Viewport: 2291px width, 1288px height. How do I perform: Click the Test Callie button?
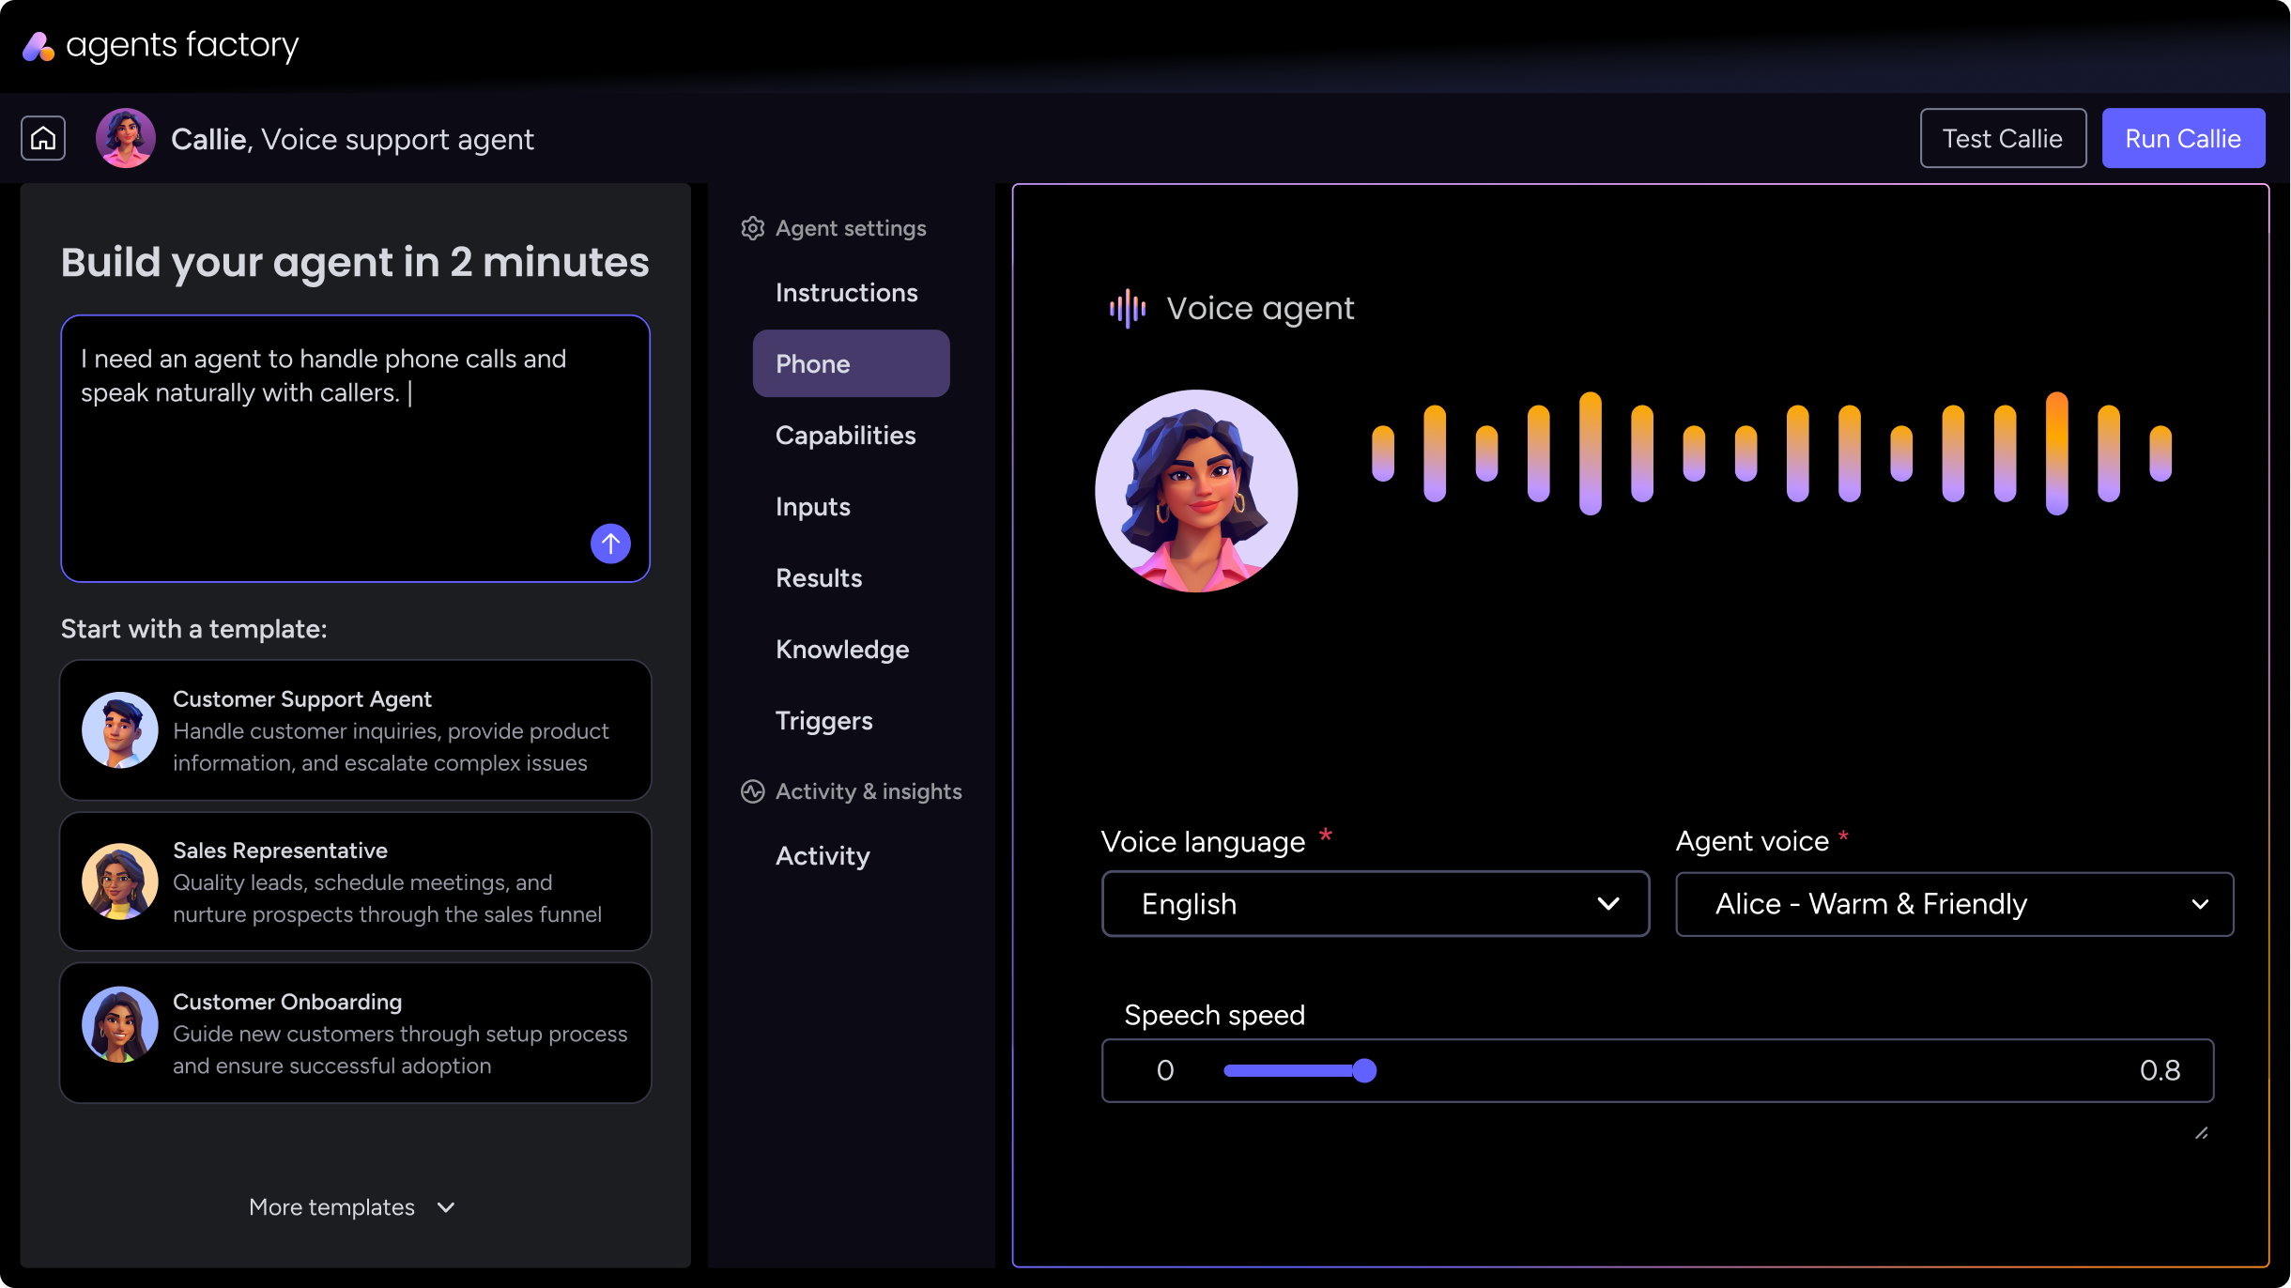(x=2002, y=139)
